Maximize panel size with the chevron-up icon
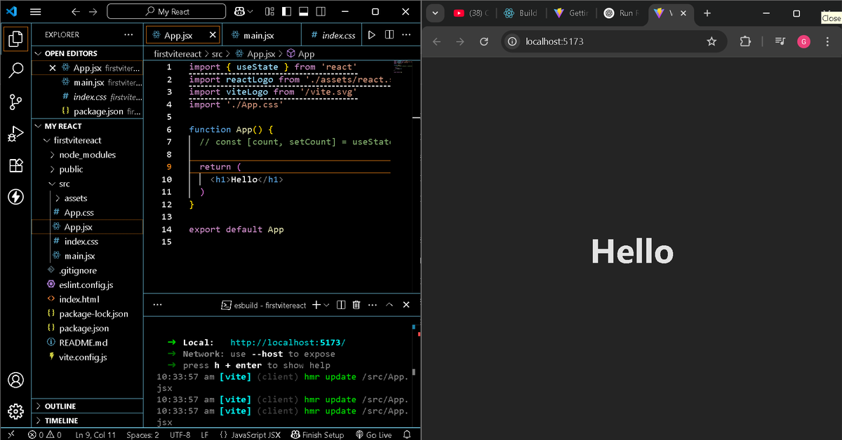 point(390,305)
